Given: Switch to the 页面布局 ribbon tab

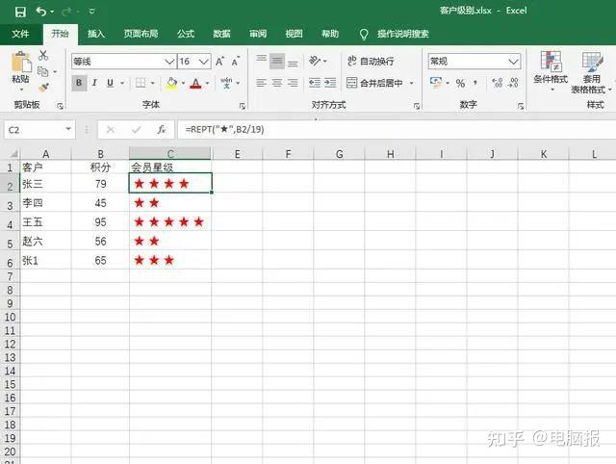Looking at the screenshot, I should pyautogui.click(x=141, y=34).
